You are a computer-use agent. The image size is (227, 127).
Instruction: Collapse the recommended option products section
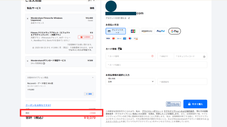click(x=93, y=78)
